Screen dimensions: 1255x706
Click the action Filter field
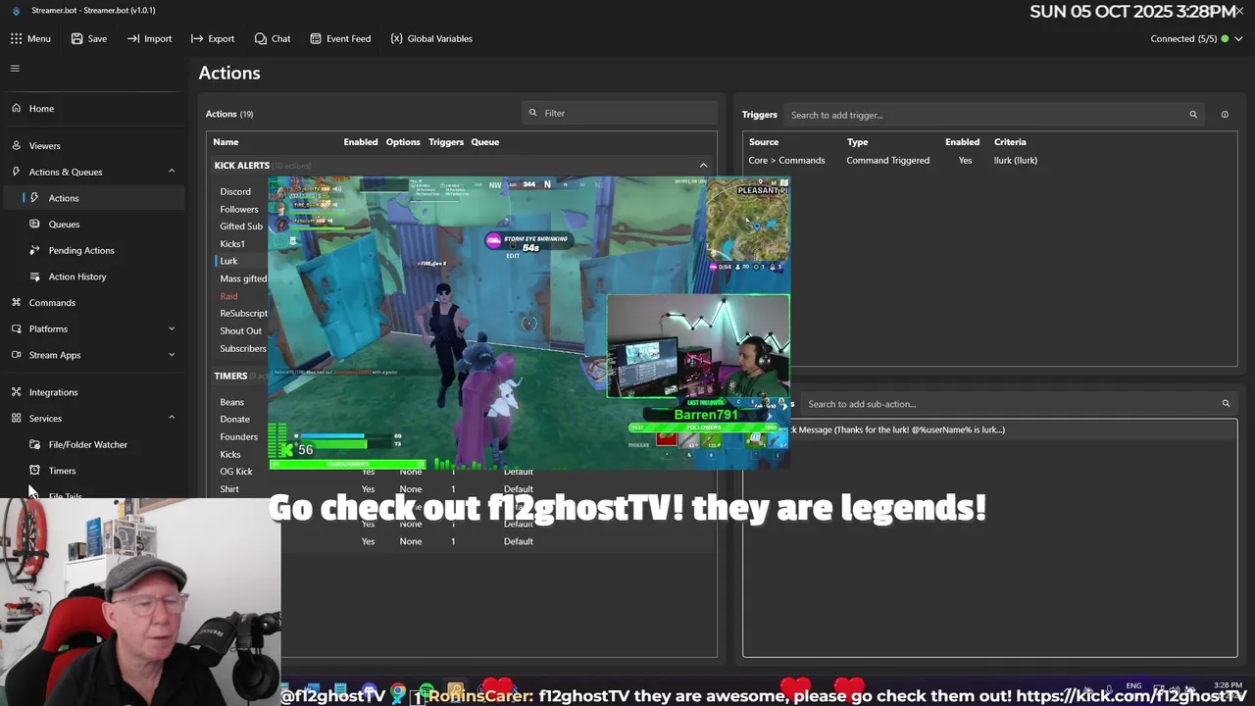(620, 113)
